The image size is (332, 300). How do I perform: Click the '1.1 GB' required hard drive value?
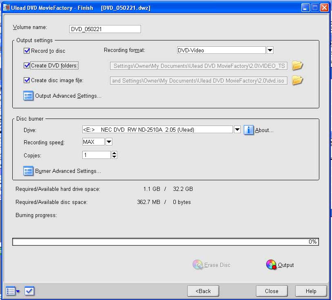click(152, 189)
